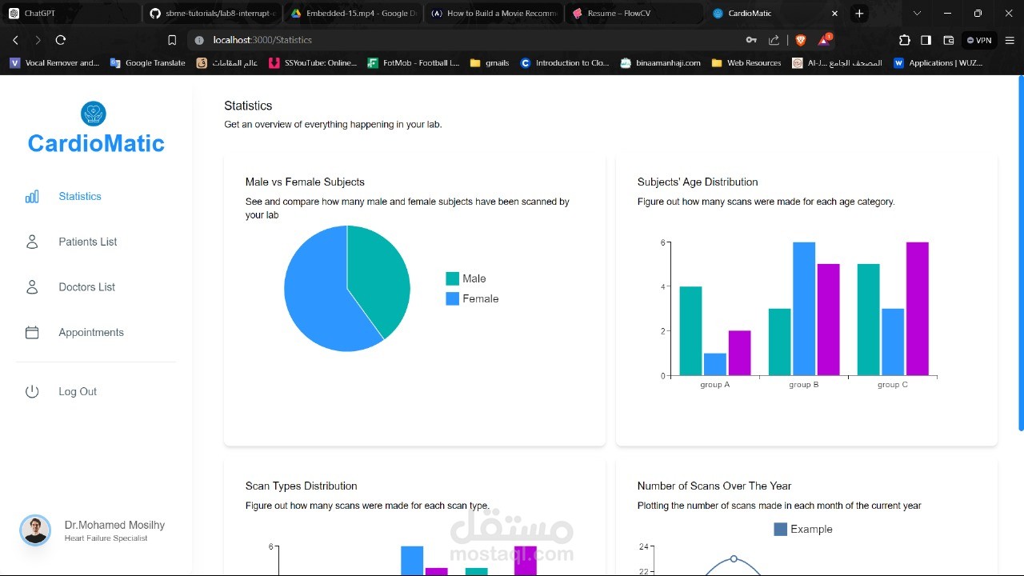
Task: Open the Appointments calendar icon
Action: [32, 332]
